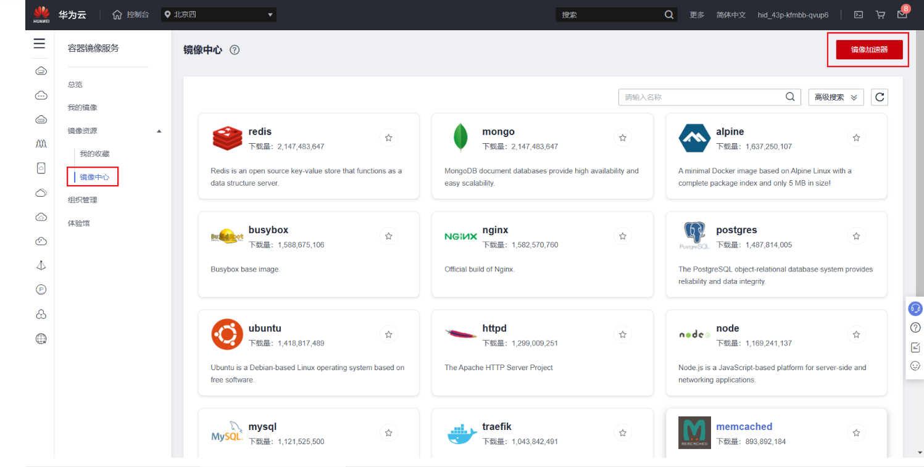Expand the 高级搜索 advanced search
The height and width of the screenshot is (467, 924).
pos(836,97)
